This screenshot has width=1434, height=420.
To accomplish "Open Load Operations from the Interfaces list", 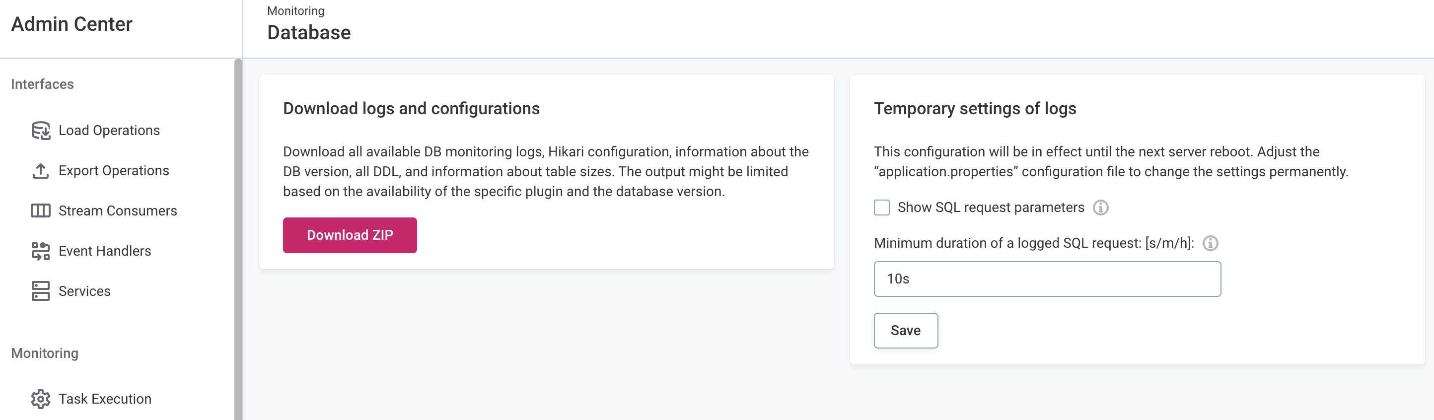I will [x=109, y=130].
